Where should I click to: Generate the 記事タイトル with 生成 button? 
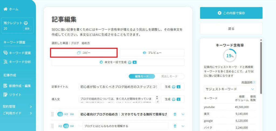(173, 87)
